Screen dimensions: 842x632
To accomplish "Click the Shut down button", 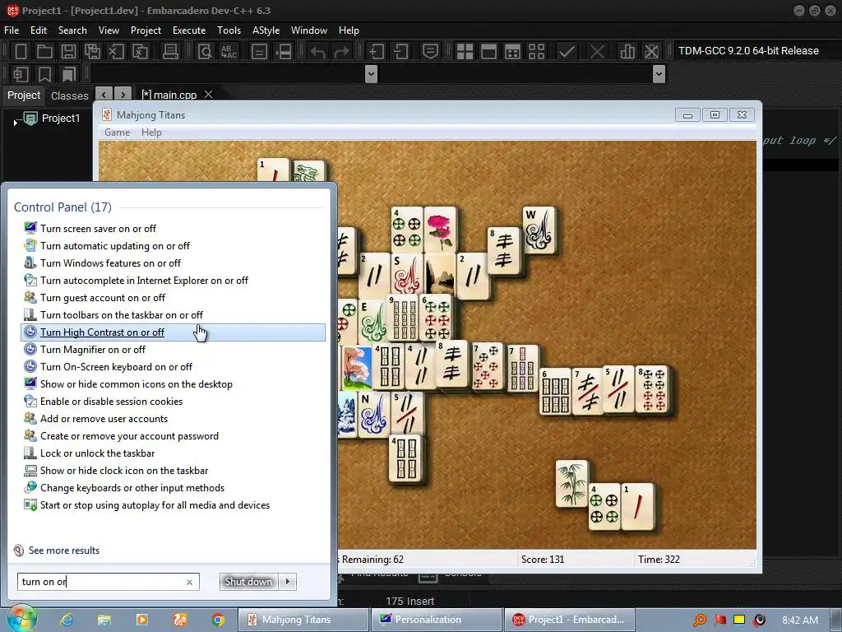I will pyautogui.click(x=248, y=582).
